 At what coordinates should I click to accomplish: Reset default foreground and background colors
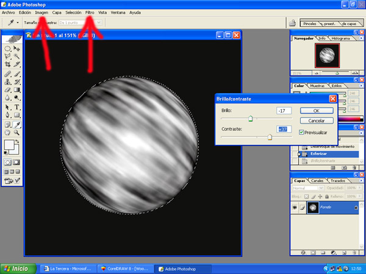[5, 153]
